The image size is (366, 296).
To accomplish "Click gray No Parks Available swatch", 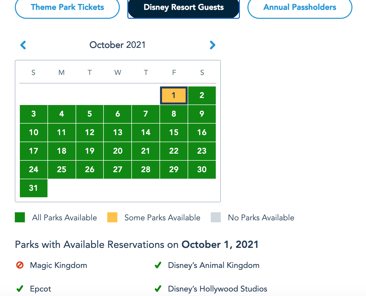I will 216,217.
